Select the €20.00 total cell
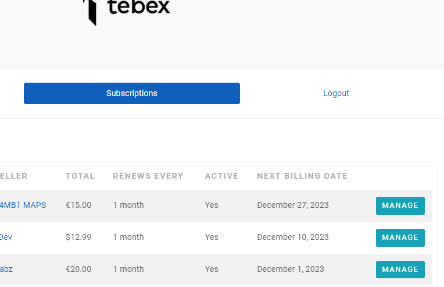Image resolution: width=444 pixels, height=287 pixels. point(78,269)
